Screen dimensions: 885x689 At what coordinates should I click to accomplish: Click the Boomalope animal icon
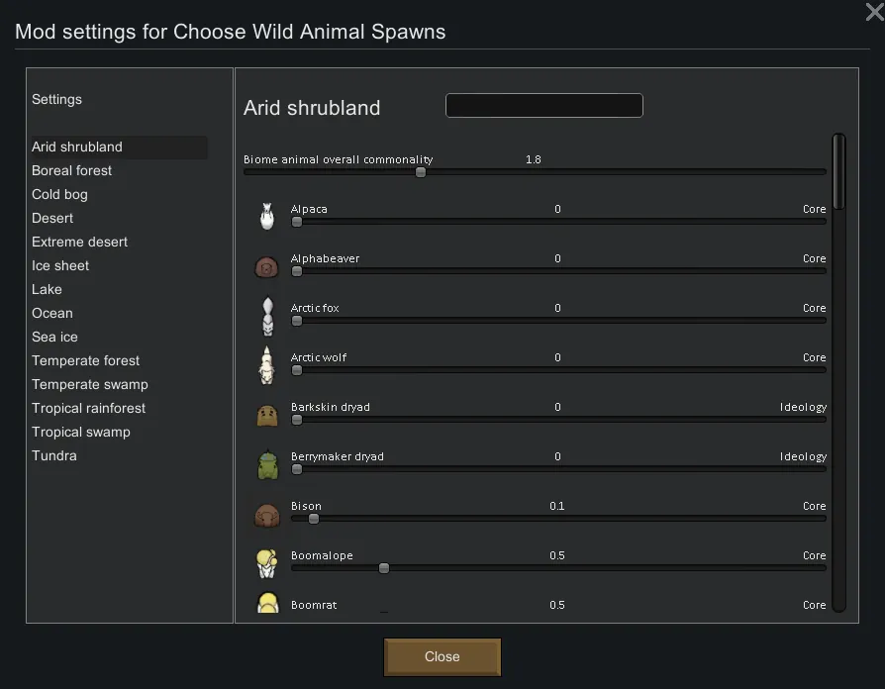coord(266,563)
